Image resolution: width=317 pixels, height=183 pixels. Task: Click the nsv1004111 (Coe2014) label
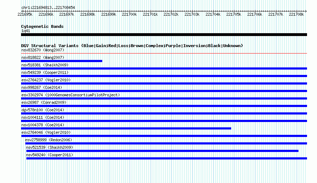(43, 117)
